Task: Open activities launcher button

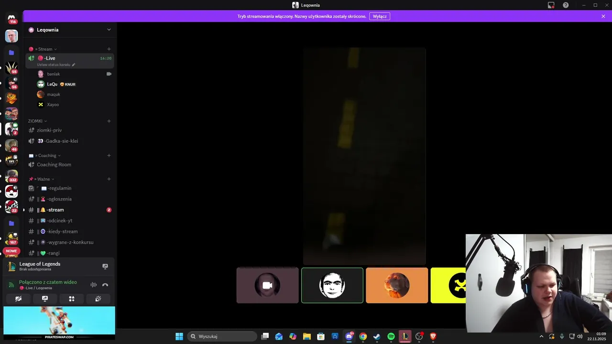Action: [x=72, y=299]
